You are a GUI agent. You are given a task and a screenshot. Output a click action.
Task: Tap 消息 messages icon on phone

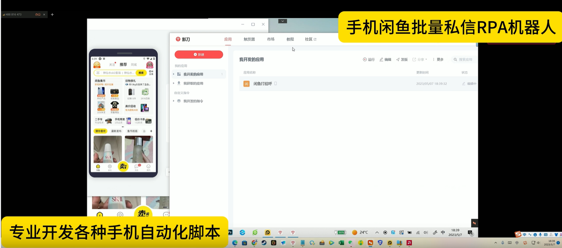point(137,167)
